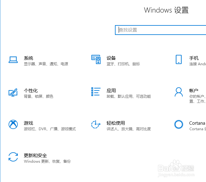206x182 pixels.
Task: Open the 帐户 person icon
Action: pyautogui.click(x=179, y=92)
